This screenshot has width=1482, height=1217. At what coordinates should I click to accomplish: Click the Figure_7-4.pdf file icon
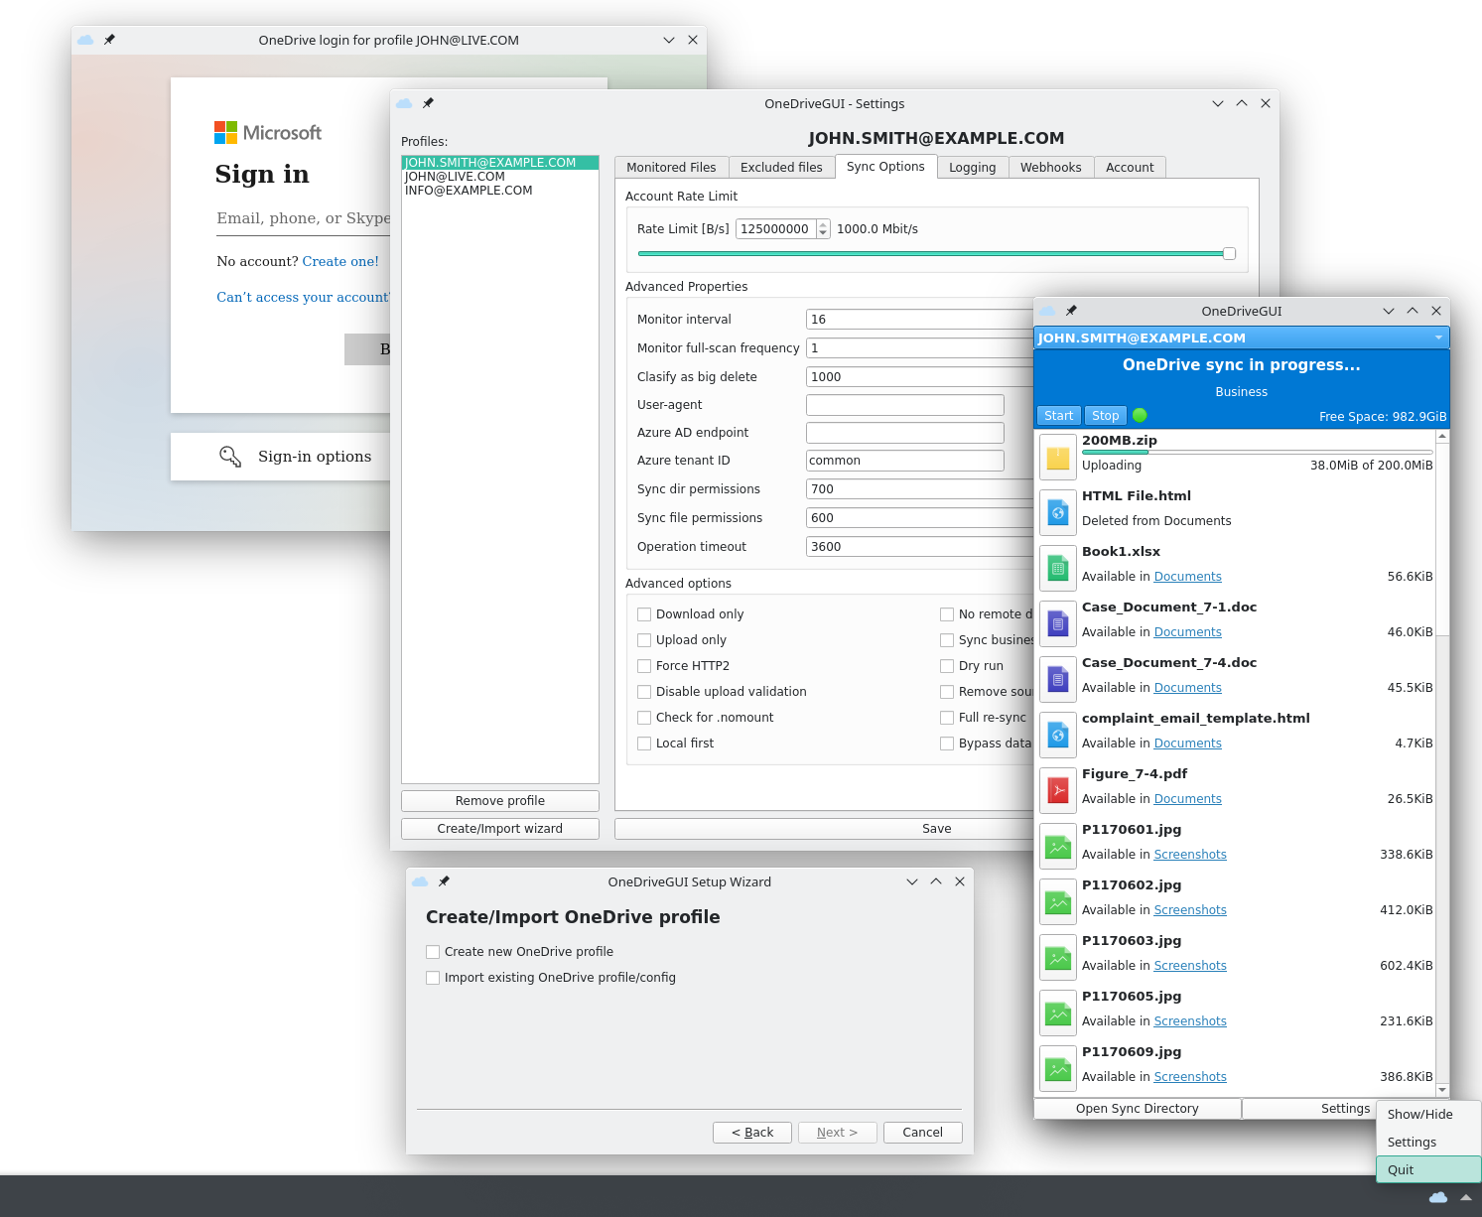click(1058, 791)
